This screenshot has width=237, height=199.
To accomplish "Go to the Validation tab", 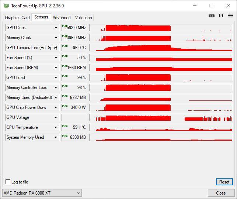I will pos(83,18).
